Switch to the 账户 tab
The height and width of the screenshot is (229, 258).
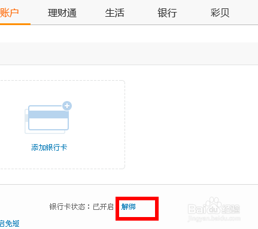point(10,13)
